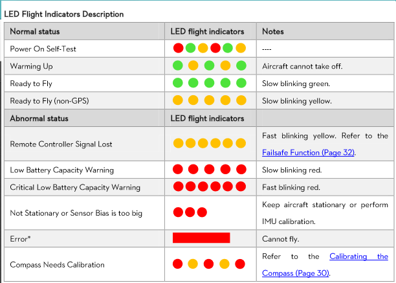Click middle red dot in Not Stationary row
This screenshot has height=283, width=396.
pos(190,212)
